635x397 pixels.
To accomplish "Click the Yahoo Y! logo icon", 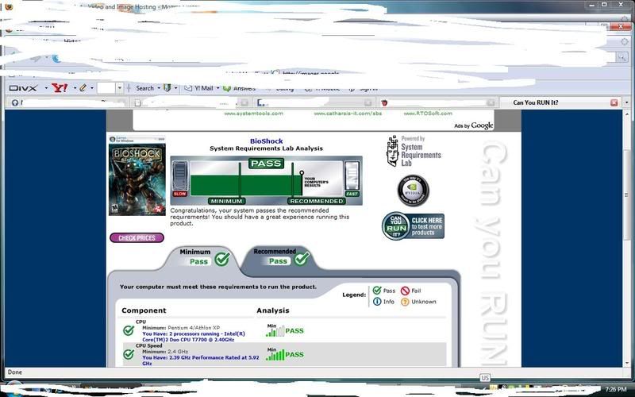I will point(60,87).
